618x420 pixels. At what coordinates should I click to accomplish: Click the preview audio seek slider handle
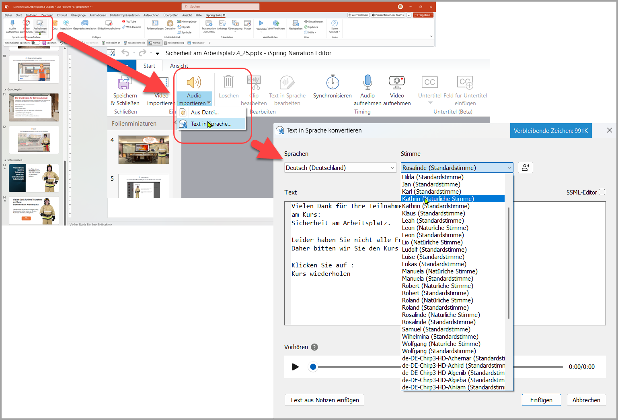[x=313, y=367]
